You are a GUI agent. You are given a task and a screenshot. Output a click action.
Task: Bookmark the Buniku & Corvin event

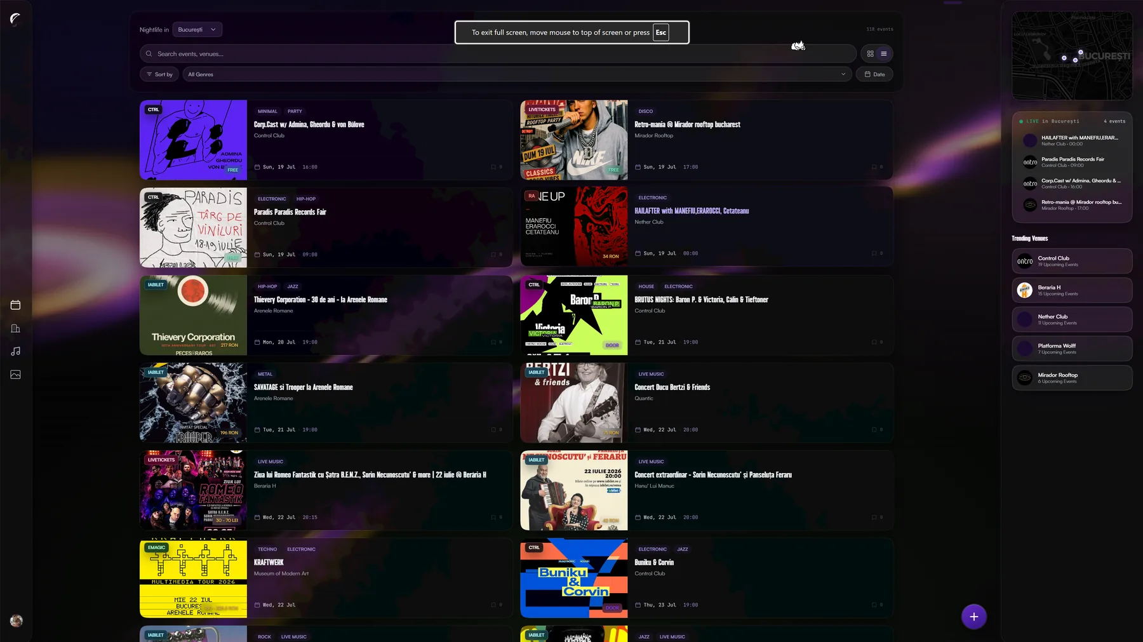tap(877, 605)
